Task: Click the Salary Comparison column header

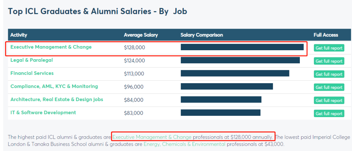Action: [202, 35]
